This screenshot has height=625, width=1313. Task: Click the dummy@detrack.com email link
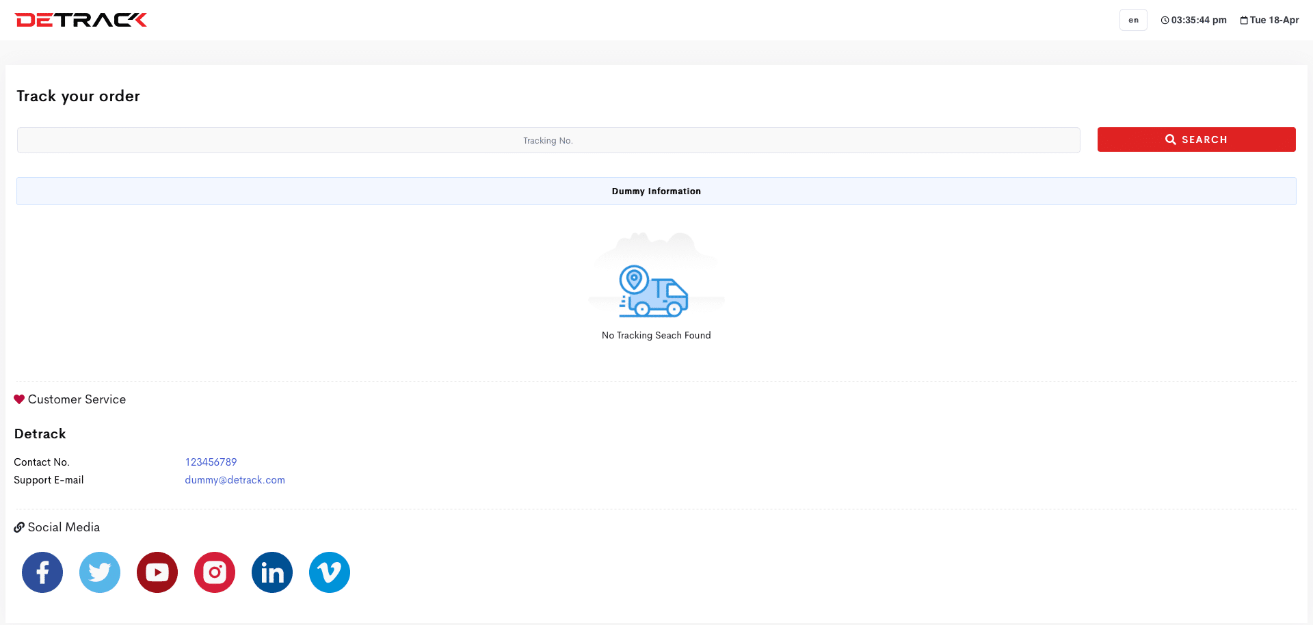(235, 480)
